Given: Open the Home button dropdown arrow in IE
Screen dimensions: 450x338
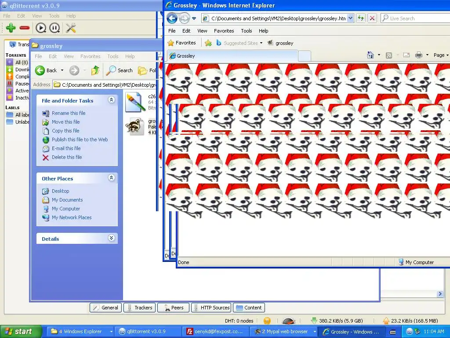Looking at the screenshot, I should [x=379, y=55].
